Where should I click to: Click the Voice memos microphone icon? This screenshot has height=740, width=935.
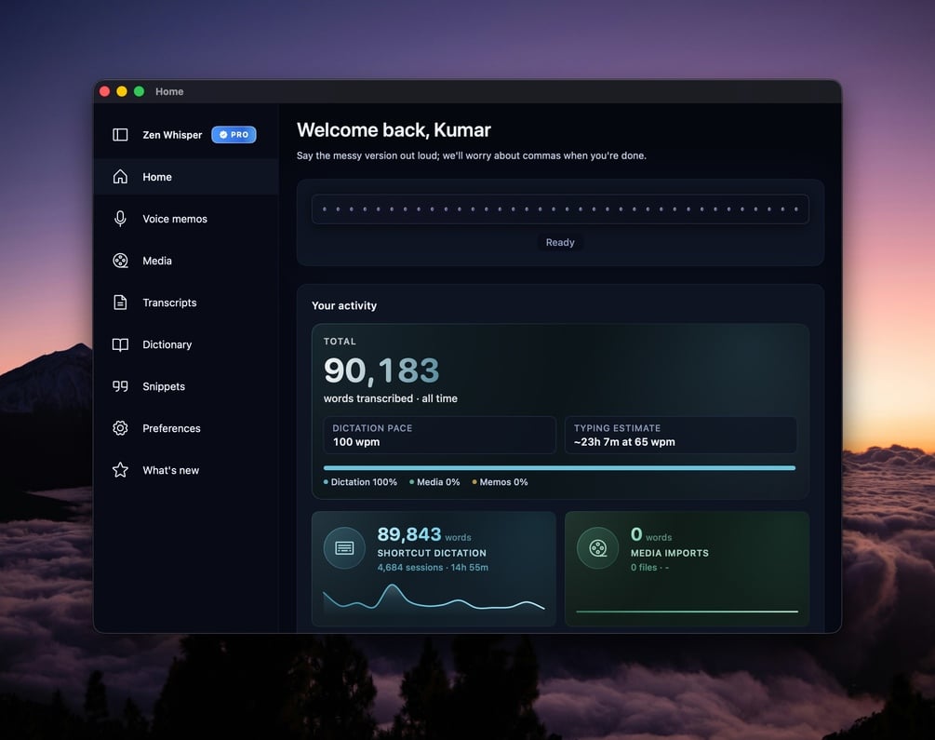120,219
